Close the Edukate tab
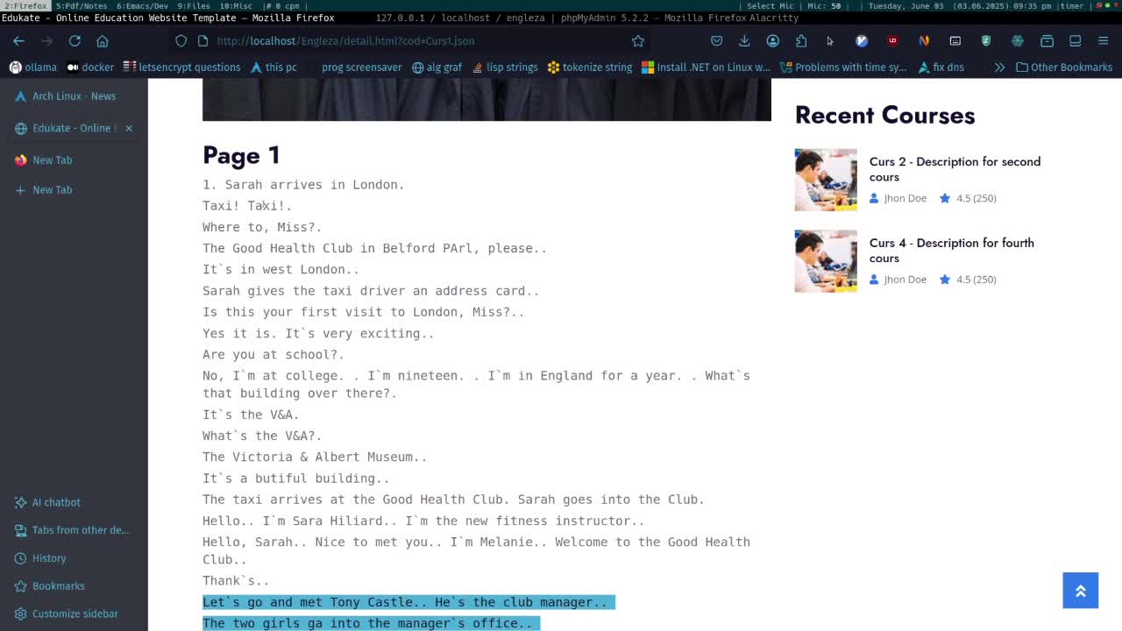1122x631 pixels. [x=129, y=128]
